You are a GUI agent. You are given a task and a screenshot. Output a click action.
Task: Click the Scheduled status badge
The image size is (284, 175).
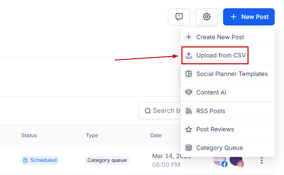pyautogui.click(x=40, y=160)
